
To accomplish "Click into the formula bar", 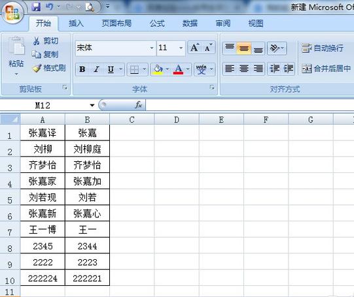I will pyautogui.click(x=250, y=105).
